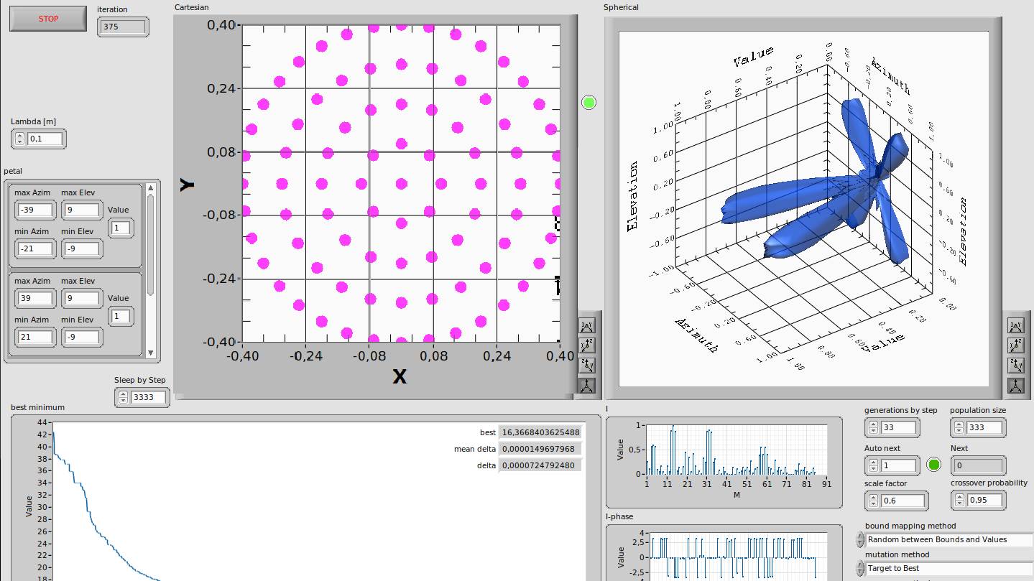Select XZ projection icon on Spherical plot

(x=1015, y=346)
